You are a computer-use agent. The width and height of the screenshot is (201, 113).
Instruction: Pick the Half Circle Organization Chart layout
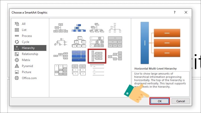(115, 28)
